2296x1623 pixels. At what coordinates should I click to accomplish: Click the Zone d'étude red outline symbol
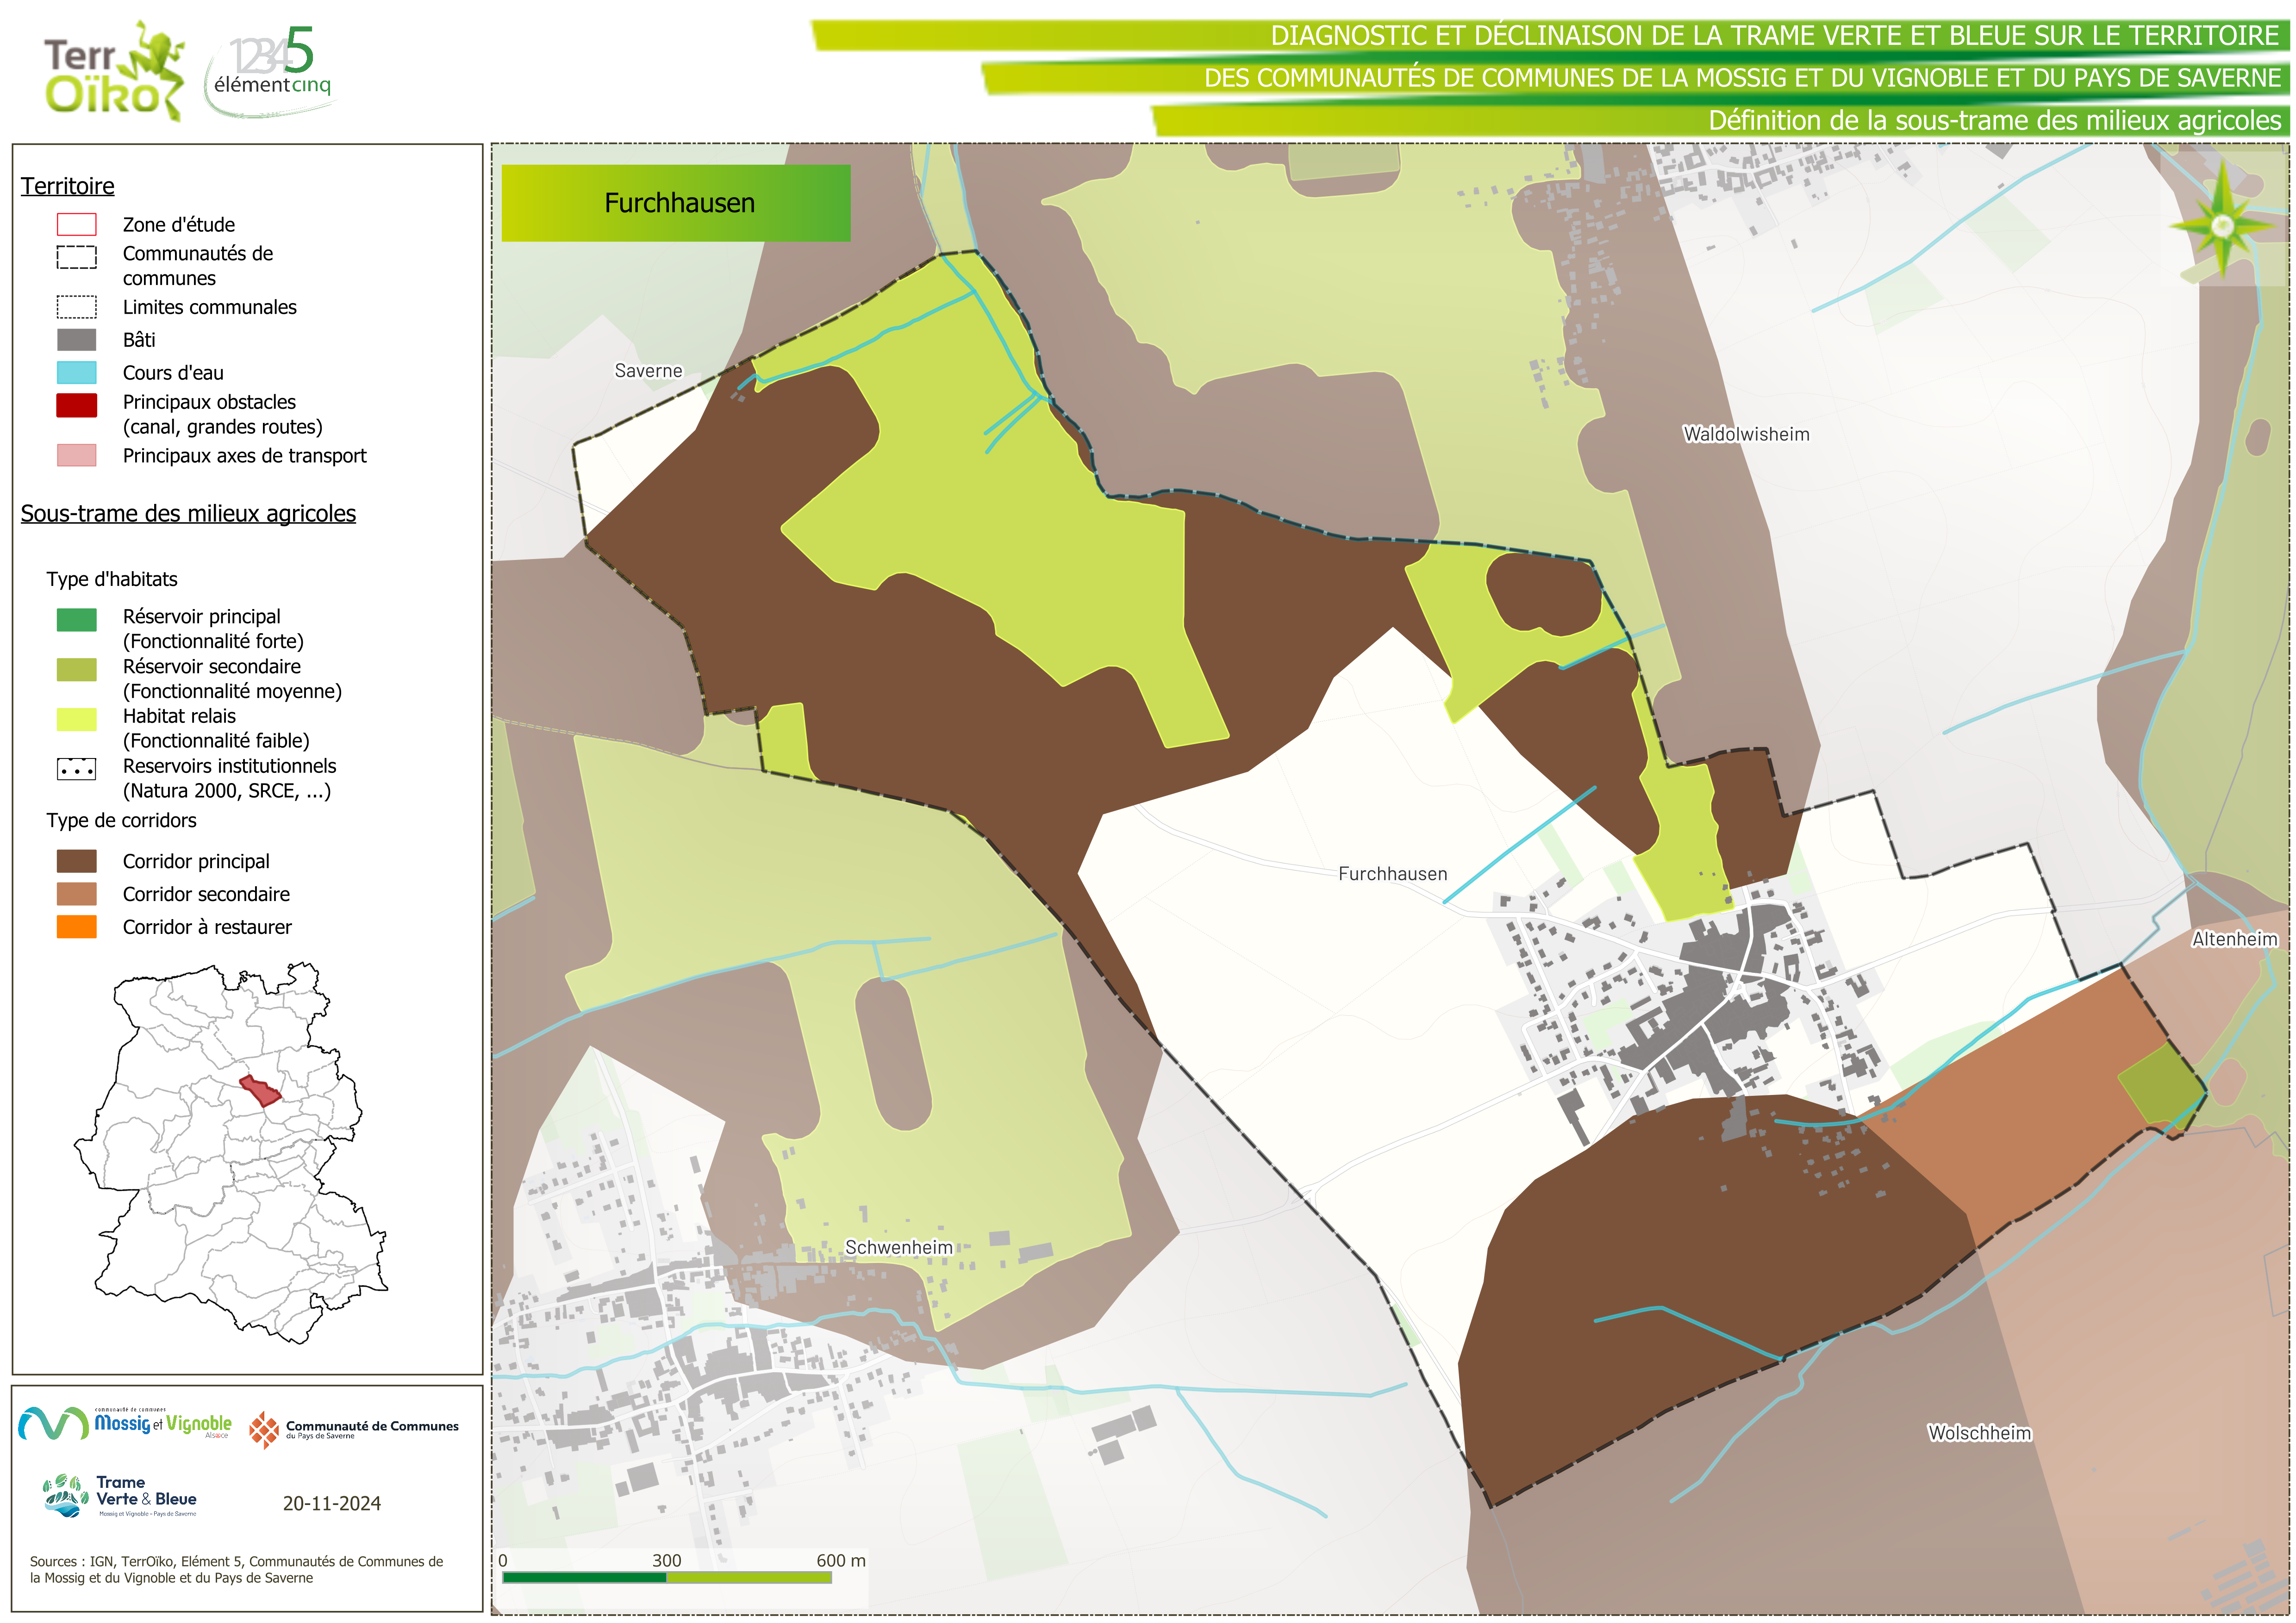[77, 224]
